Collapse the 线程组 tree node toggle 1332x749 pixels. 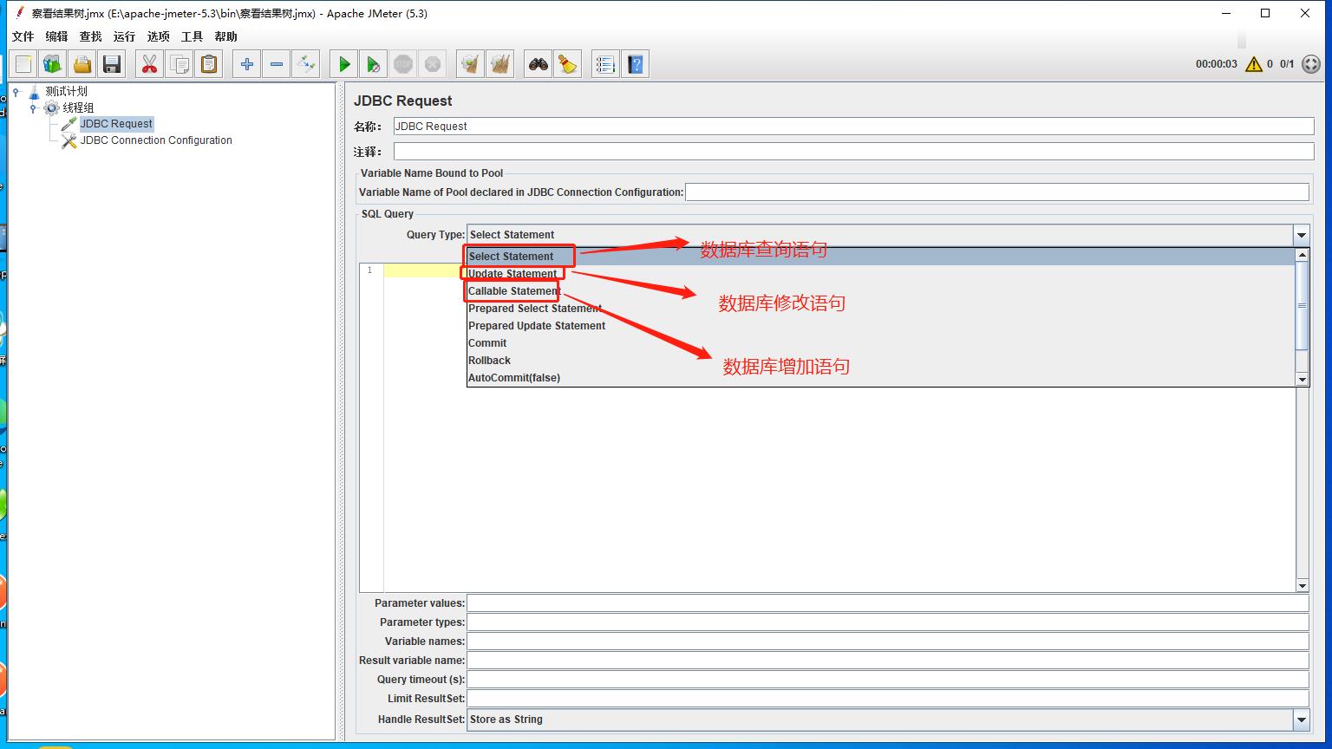click(x=33, y=107)
